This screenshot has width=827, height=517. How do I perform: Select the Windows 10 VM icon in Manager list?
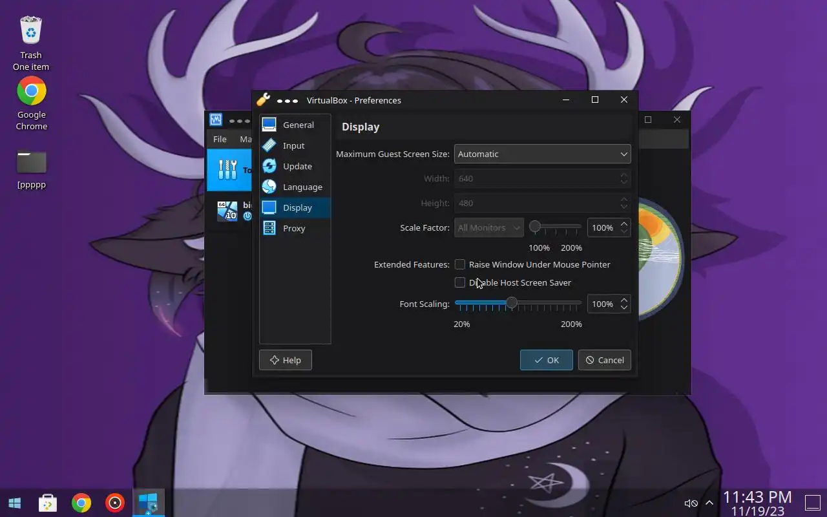227,211
